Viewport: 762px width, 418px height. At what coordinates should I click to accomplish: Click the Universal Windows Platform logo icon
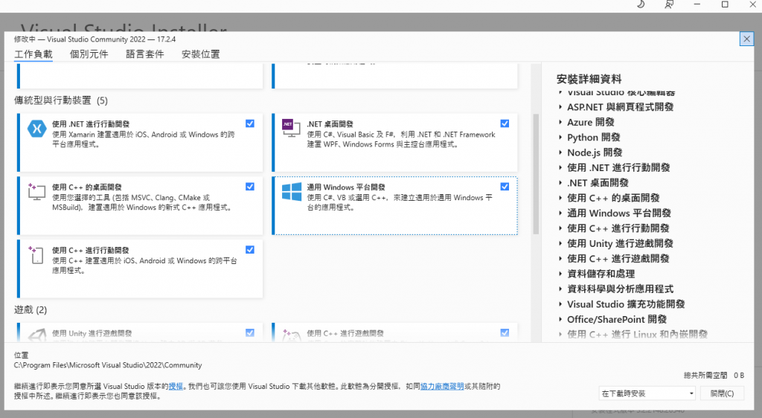point(292,191)
